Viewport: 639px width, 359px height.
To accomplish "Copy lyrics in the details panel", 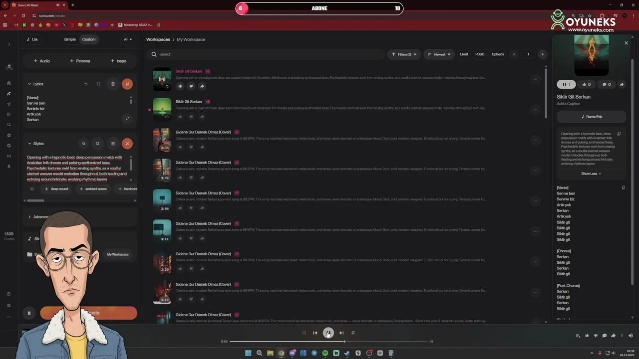I will point(623,187).
